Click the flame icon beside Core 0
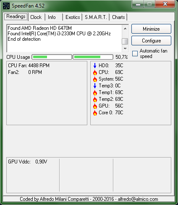This screenshot has width=178, height=205. tap(95, 113)
